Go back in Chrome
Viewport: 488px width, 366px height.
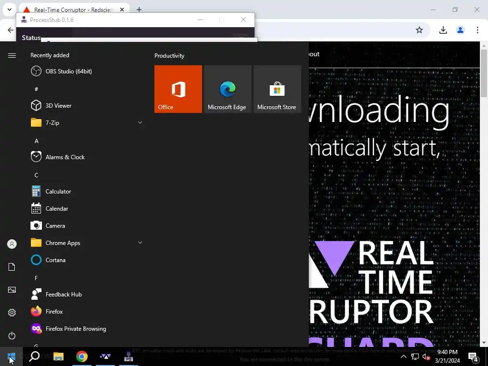click(10, 30)
